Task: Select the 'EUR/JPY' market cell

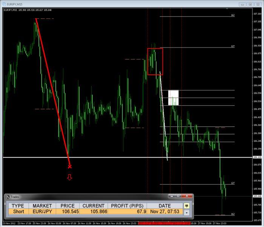Action: click(42, 212)
